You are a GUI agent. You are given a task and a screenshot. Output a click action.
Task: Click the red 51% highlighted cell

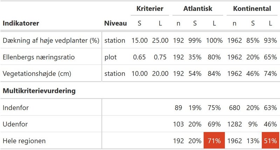click(270, 141)
